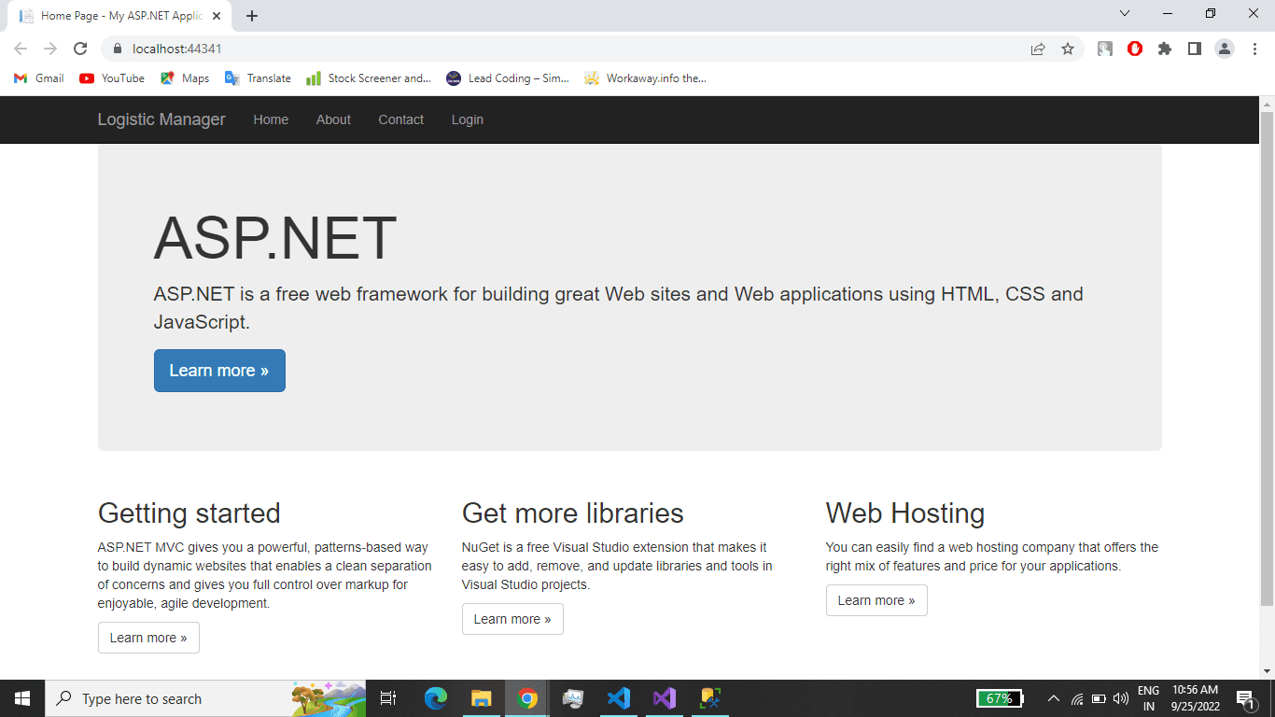Close the Home Page browser tab
1275x717 pixels.
coord(217,16)
